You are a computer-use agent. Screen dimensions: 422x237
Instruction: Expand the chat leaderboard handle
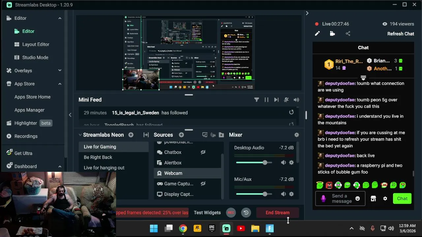coord(363,78)
